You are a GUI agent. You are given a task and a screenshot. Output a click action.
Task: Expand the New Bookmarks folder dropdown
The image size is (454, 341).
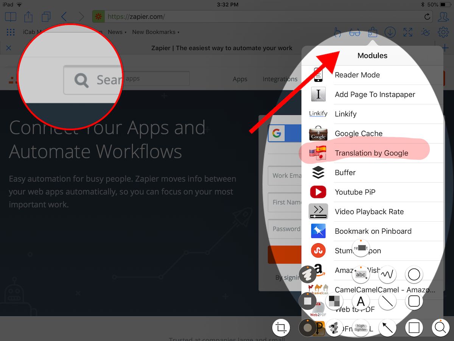click(x=155, y=32)
